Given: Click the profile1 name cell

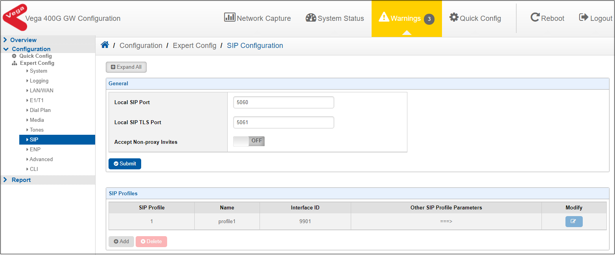Looking at the screenshot, I should [x=227, y=222].
